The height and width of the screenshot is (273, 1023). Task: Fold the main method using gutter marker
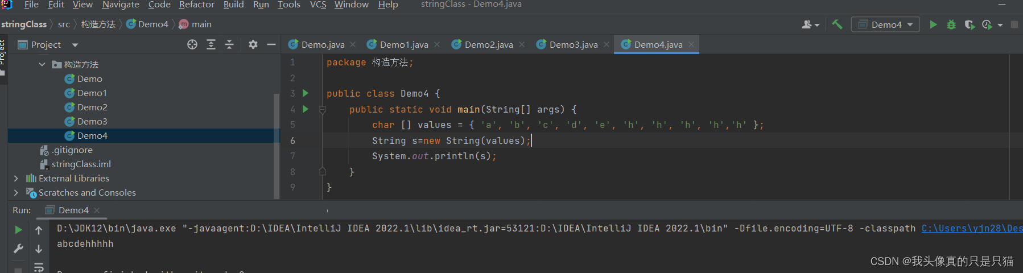coord(323,110)
